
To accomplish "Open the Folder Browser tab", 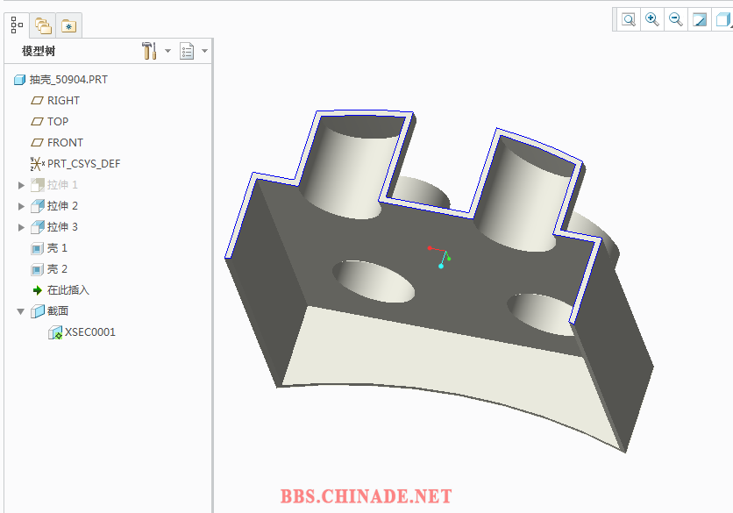I will click(43, 25).
